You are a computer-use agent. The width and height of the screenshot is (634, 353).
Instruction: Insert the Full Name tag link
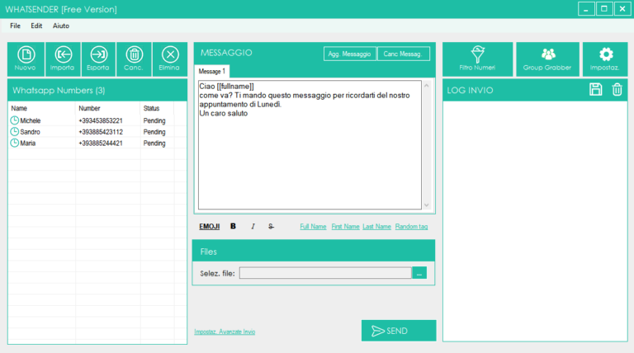[313, 227]
